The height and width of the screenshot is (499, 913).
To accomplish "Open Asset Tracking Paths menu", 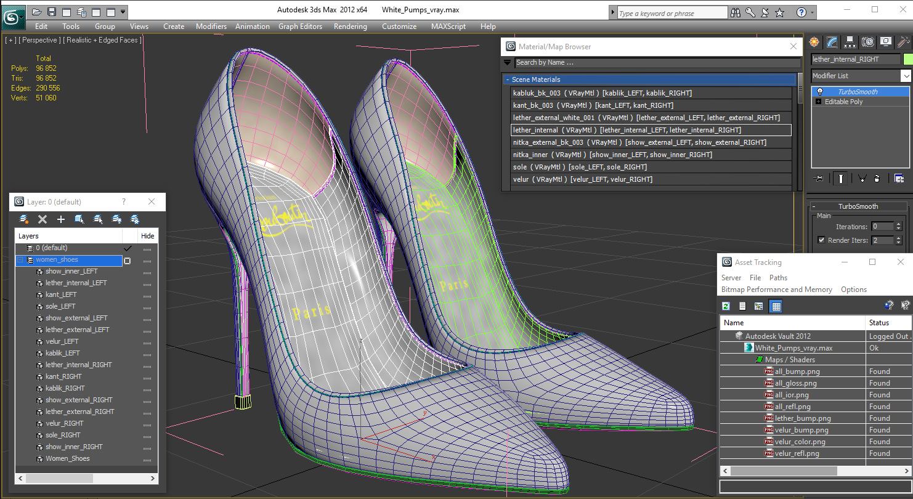I will point(778,278).
